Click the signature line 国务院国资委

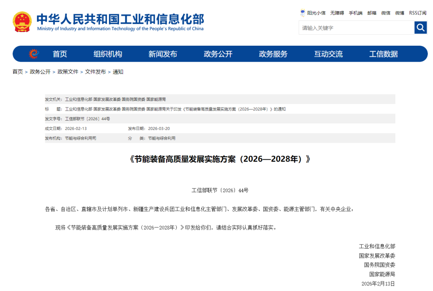click(379, 265)
